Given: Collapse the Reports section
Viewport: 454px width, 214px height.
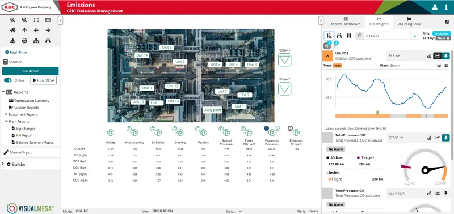Looking at the screenshot, I should point(3,92).
